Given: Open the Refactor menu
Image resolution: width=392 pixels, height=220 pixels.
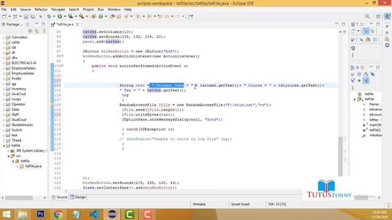Looking at the screenshot, I should click(41, 9).
